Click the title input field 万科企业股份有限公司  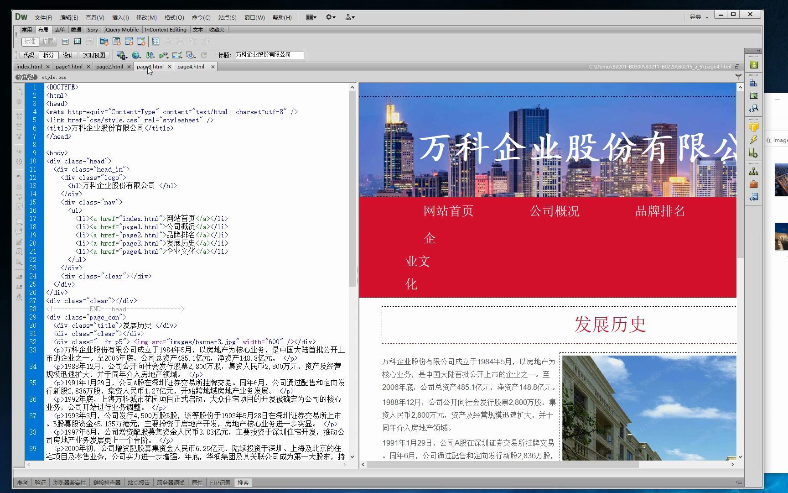pyautogui.click(x=269, y=55)
